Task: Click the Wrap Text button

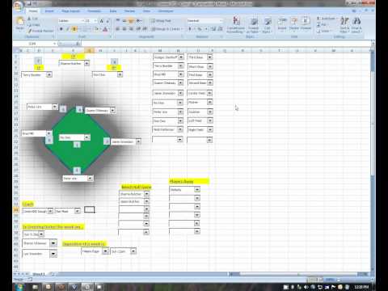Action: (x=161, y=21)
